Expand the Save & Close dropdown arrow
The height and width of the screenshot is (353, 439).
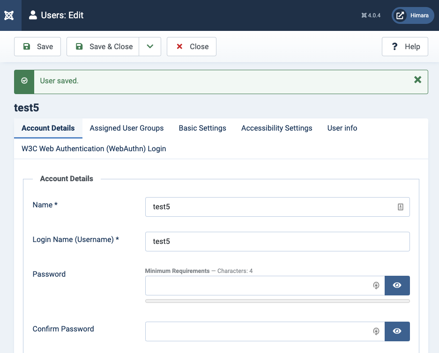coord(150,46)
